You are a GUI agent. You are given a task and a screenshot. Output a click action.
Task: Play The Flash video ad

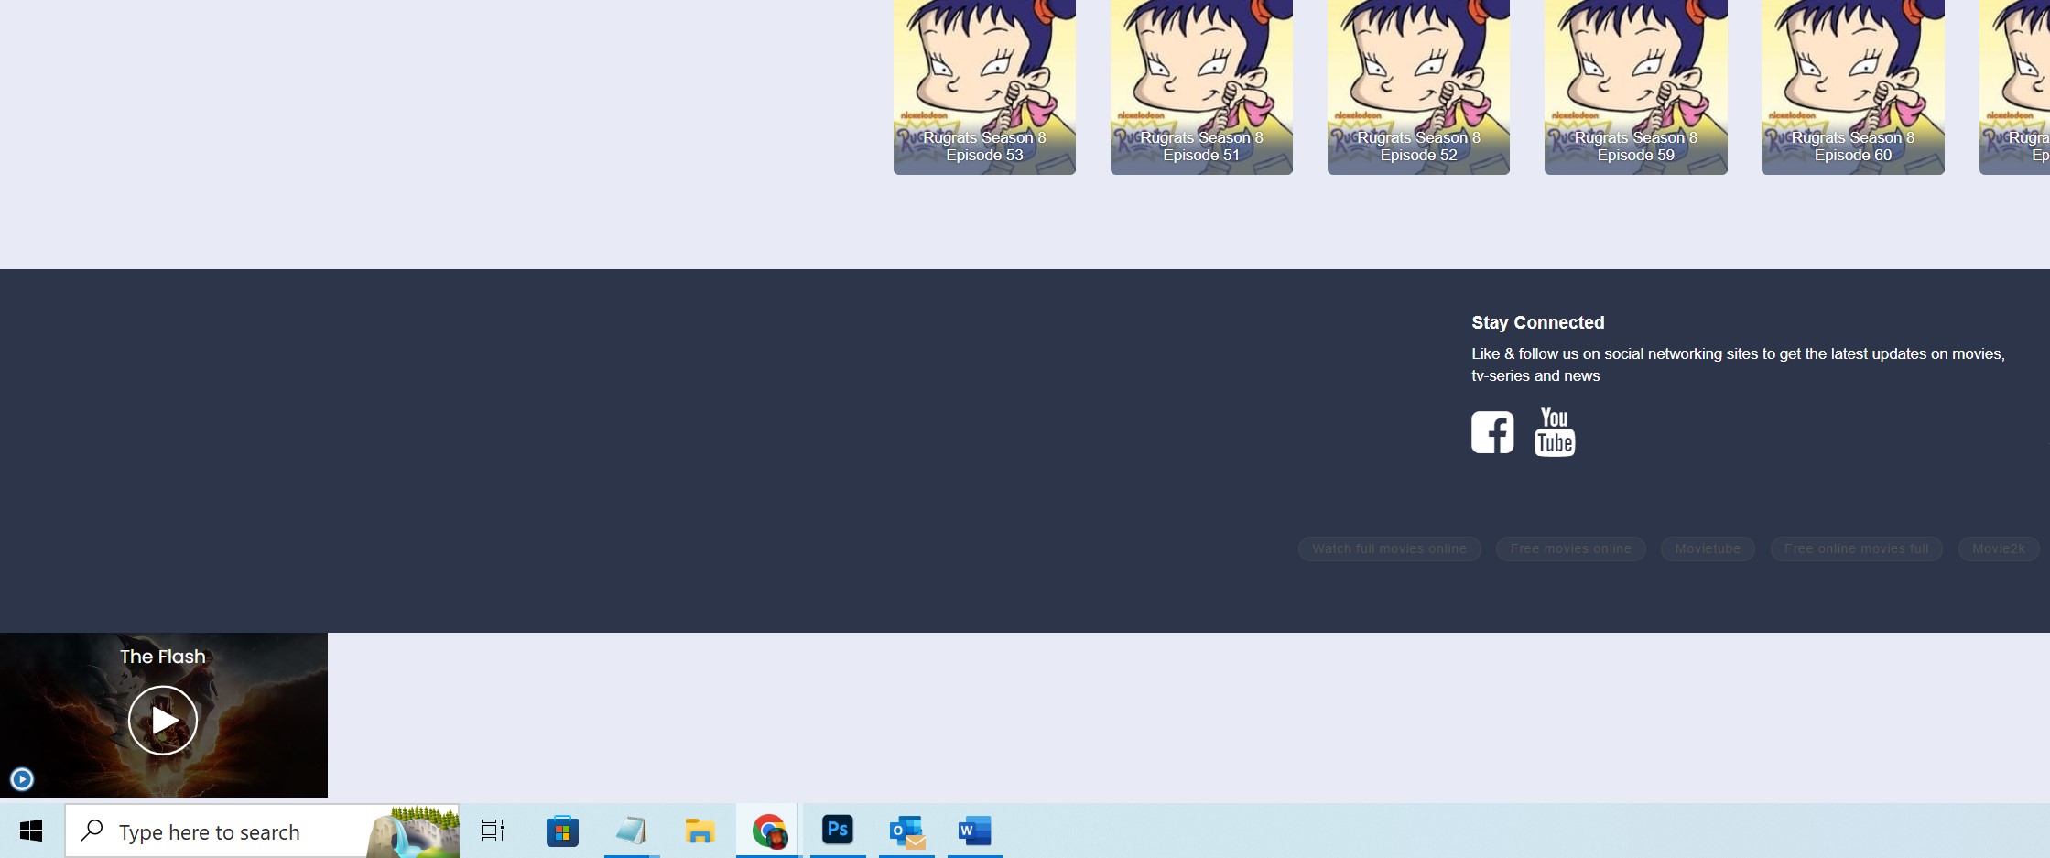[x=163, y=720]
